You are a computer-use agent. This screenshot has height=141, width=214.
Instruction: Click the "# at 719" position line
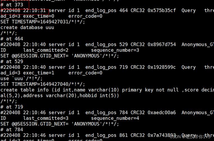tap(12, 107)
